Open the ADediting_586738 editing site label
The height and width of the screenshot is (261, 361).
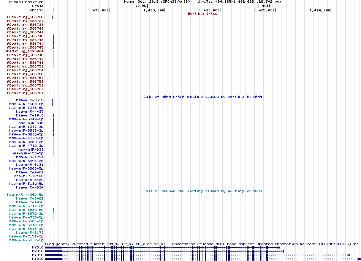coord(25,25)
